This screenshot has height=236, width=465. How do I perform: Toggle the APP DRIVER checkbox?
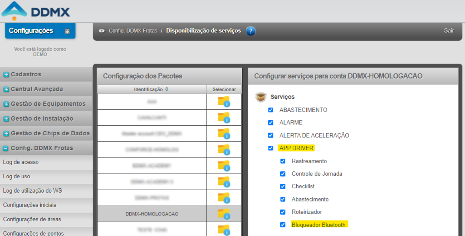pyautogui.click(x=271, y=148)
